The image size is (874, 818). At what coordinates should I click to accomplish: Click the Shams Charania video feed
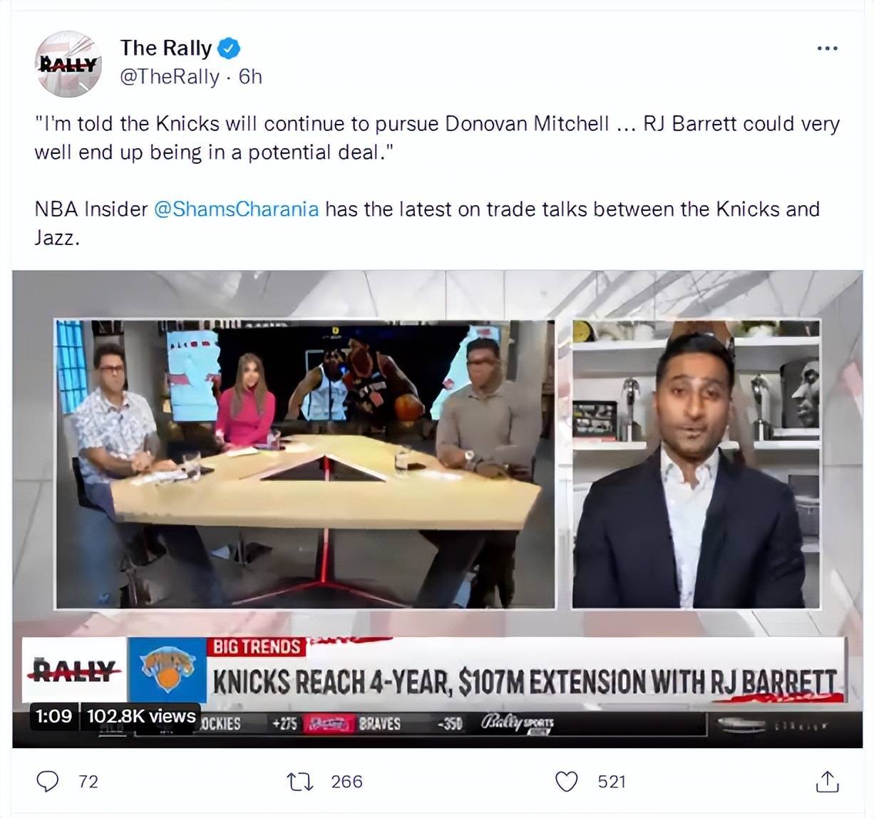click(x=696, y=464)
